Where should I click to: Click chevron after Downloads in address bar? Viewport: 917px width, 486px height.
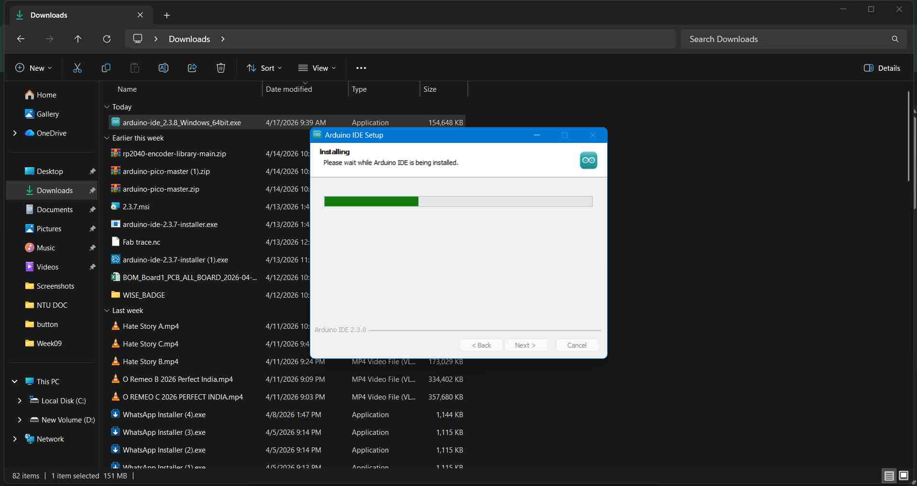223,39
